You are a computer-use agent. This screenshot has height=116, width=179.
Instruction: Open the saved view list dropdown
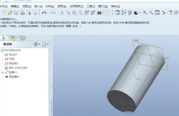click(170, 13)
